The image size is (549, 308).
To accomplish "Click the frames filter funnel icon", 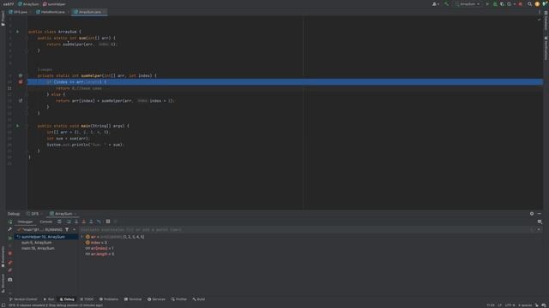I will 67,230.
